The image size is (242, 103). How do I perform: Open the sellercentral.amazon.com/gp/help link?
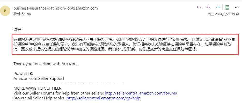pos(104,98)
